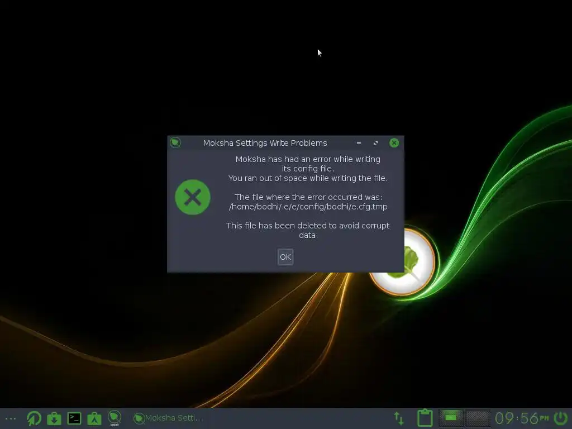The image size is (572, 429).
Task: Click the green X error icon in the dialog
Action: (x=193, y=197)
